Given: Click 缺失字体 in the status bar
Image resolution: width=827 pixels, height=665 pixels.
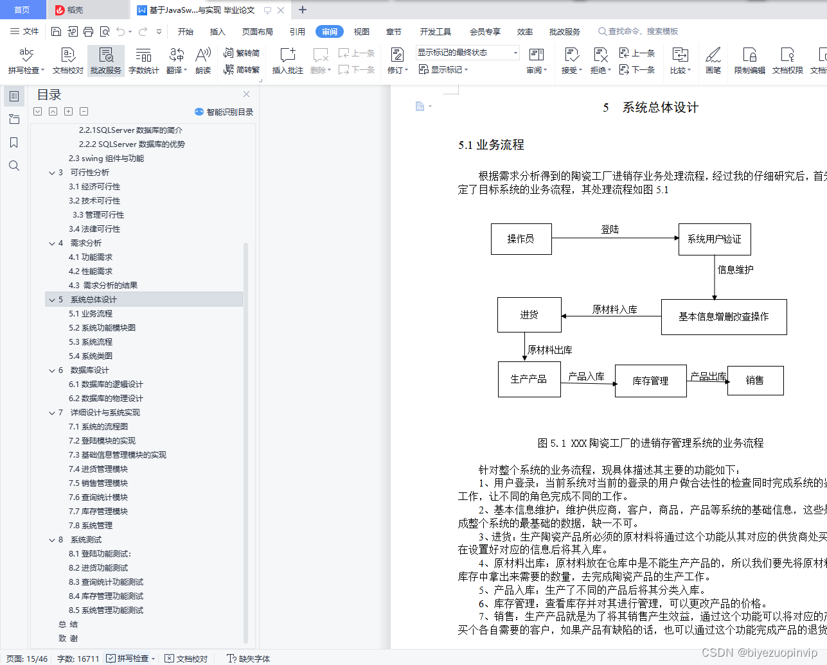Looking at the screenshot, I should [x=249, y=659].
